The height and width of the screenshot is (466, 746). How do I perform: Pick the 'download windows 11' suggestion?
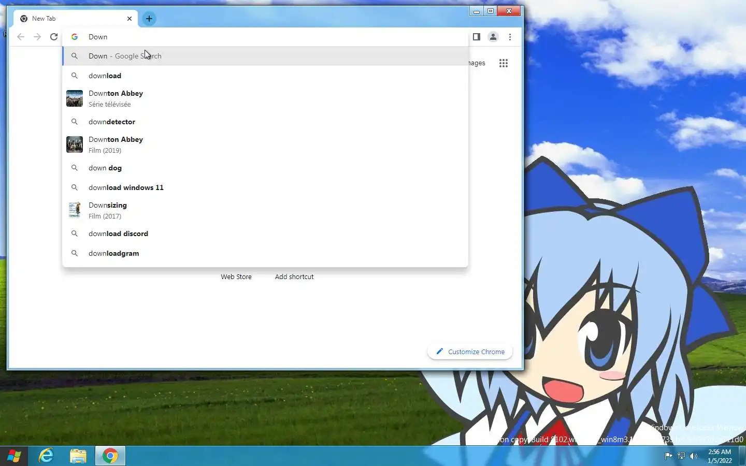tap(265, 187)
